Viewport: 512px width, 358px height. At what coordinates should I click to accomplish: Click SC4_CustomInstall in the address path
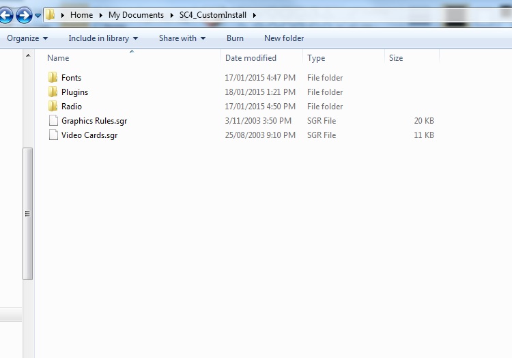(x=213, y=15)
